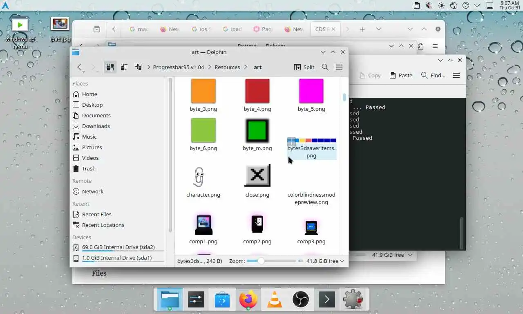Switch to ipad browser tab
Screen dimensions: 523x314
pyautogui.click(x=232, y=29)
